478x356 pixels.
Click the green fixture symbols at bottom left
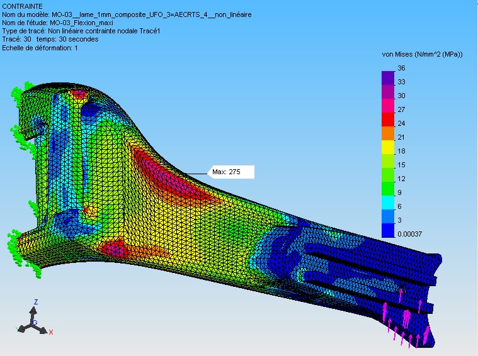(25, 254)
